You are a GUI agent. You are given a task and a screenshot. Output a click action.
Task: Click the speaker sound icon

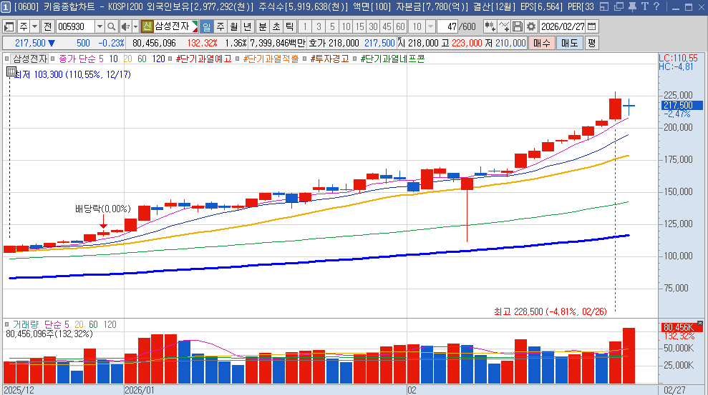click(x=125, y=26)
